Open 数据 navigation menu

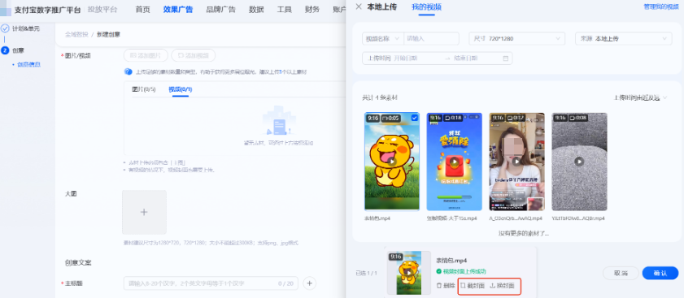click(x=256, y=9)
